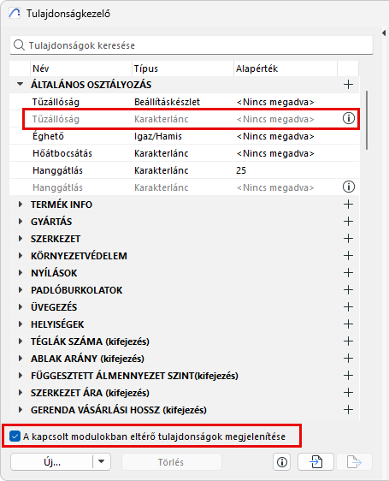The width and height of the screenshot is (389, 481).
Task: Click <Nincs megadva> value of Hőátbocsátás
Action: pyautogui.click(x=275, y=153)
